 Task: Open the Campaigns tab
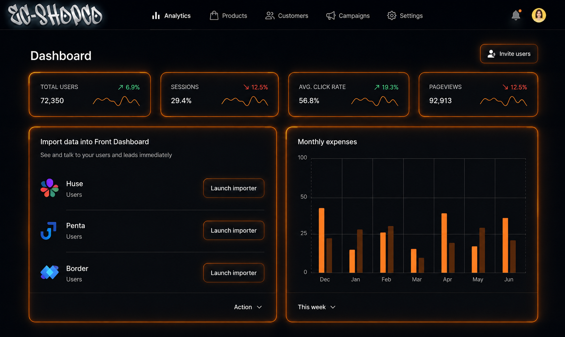point(348,16)
